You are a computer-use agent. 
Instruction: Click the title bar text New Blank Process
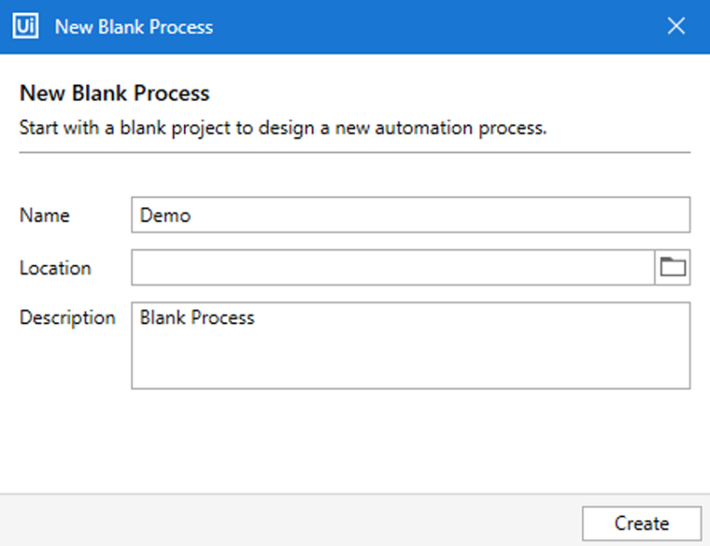[x=134, y=27]
